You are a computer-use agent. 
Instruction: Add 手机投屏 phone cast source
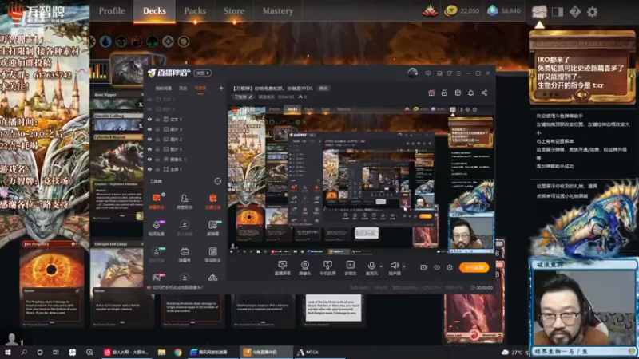point(327,268)
